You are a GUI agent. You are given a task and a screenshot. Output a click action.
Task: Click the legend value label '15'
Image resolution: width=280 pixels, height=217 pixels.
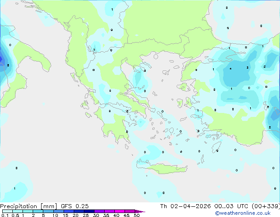coord(65,215)
